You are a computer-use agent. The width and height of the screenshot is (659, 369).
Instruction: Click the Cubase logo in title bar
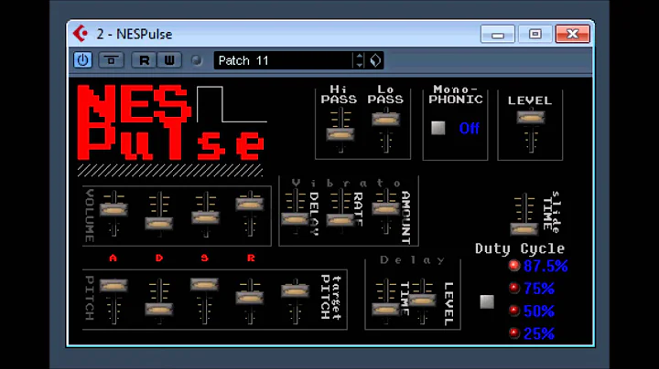[81, 34]
